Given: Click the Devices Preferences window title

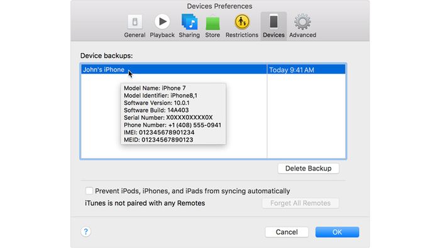Looking at the screenshot, I should point(220,6).
